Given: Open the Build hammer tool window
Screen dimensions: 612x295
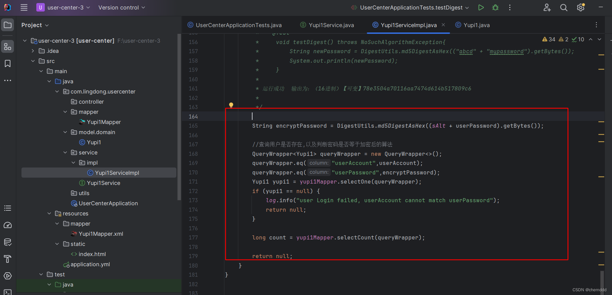Looking at the screenshot, I should tap(7, 259).
